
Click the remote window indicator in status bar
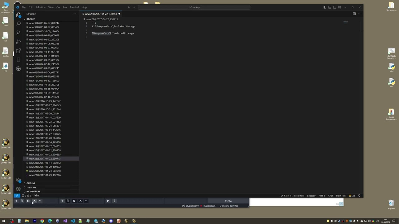[x=17, y=196]
